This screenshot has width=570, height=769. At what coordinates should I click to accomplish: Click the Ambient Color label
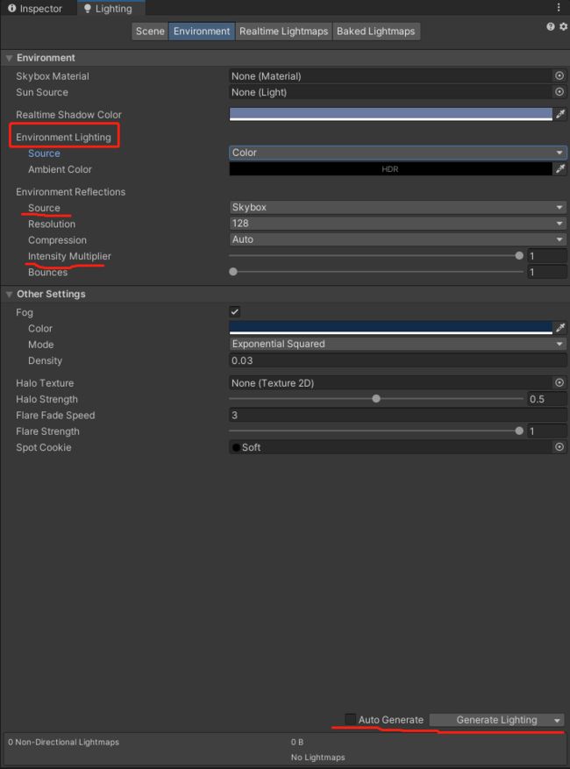60,169
